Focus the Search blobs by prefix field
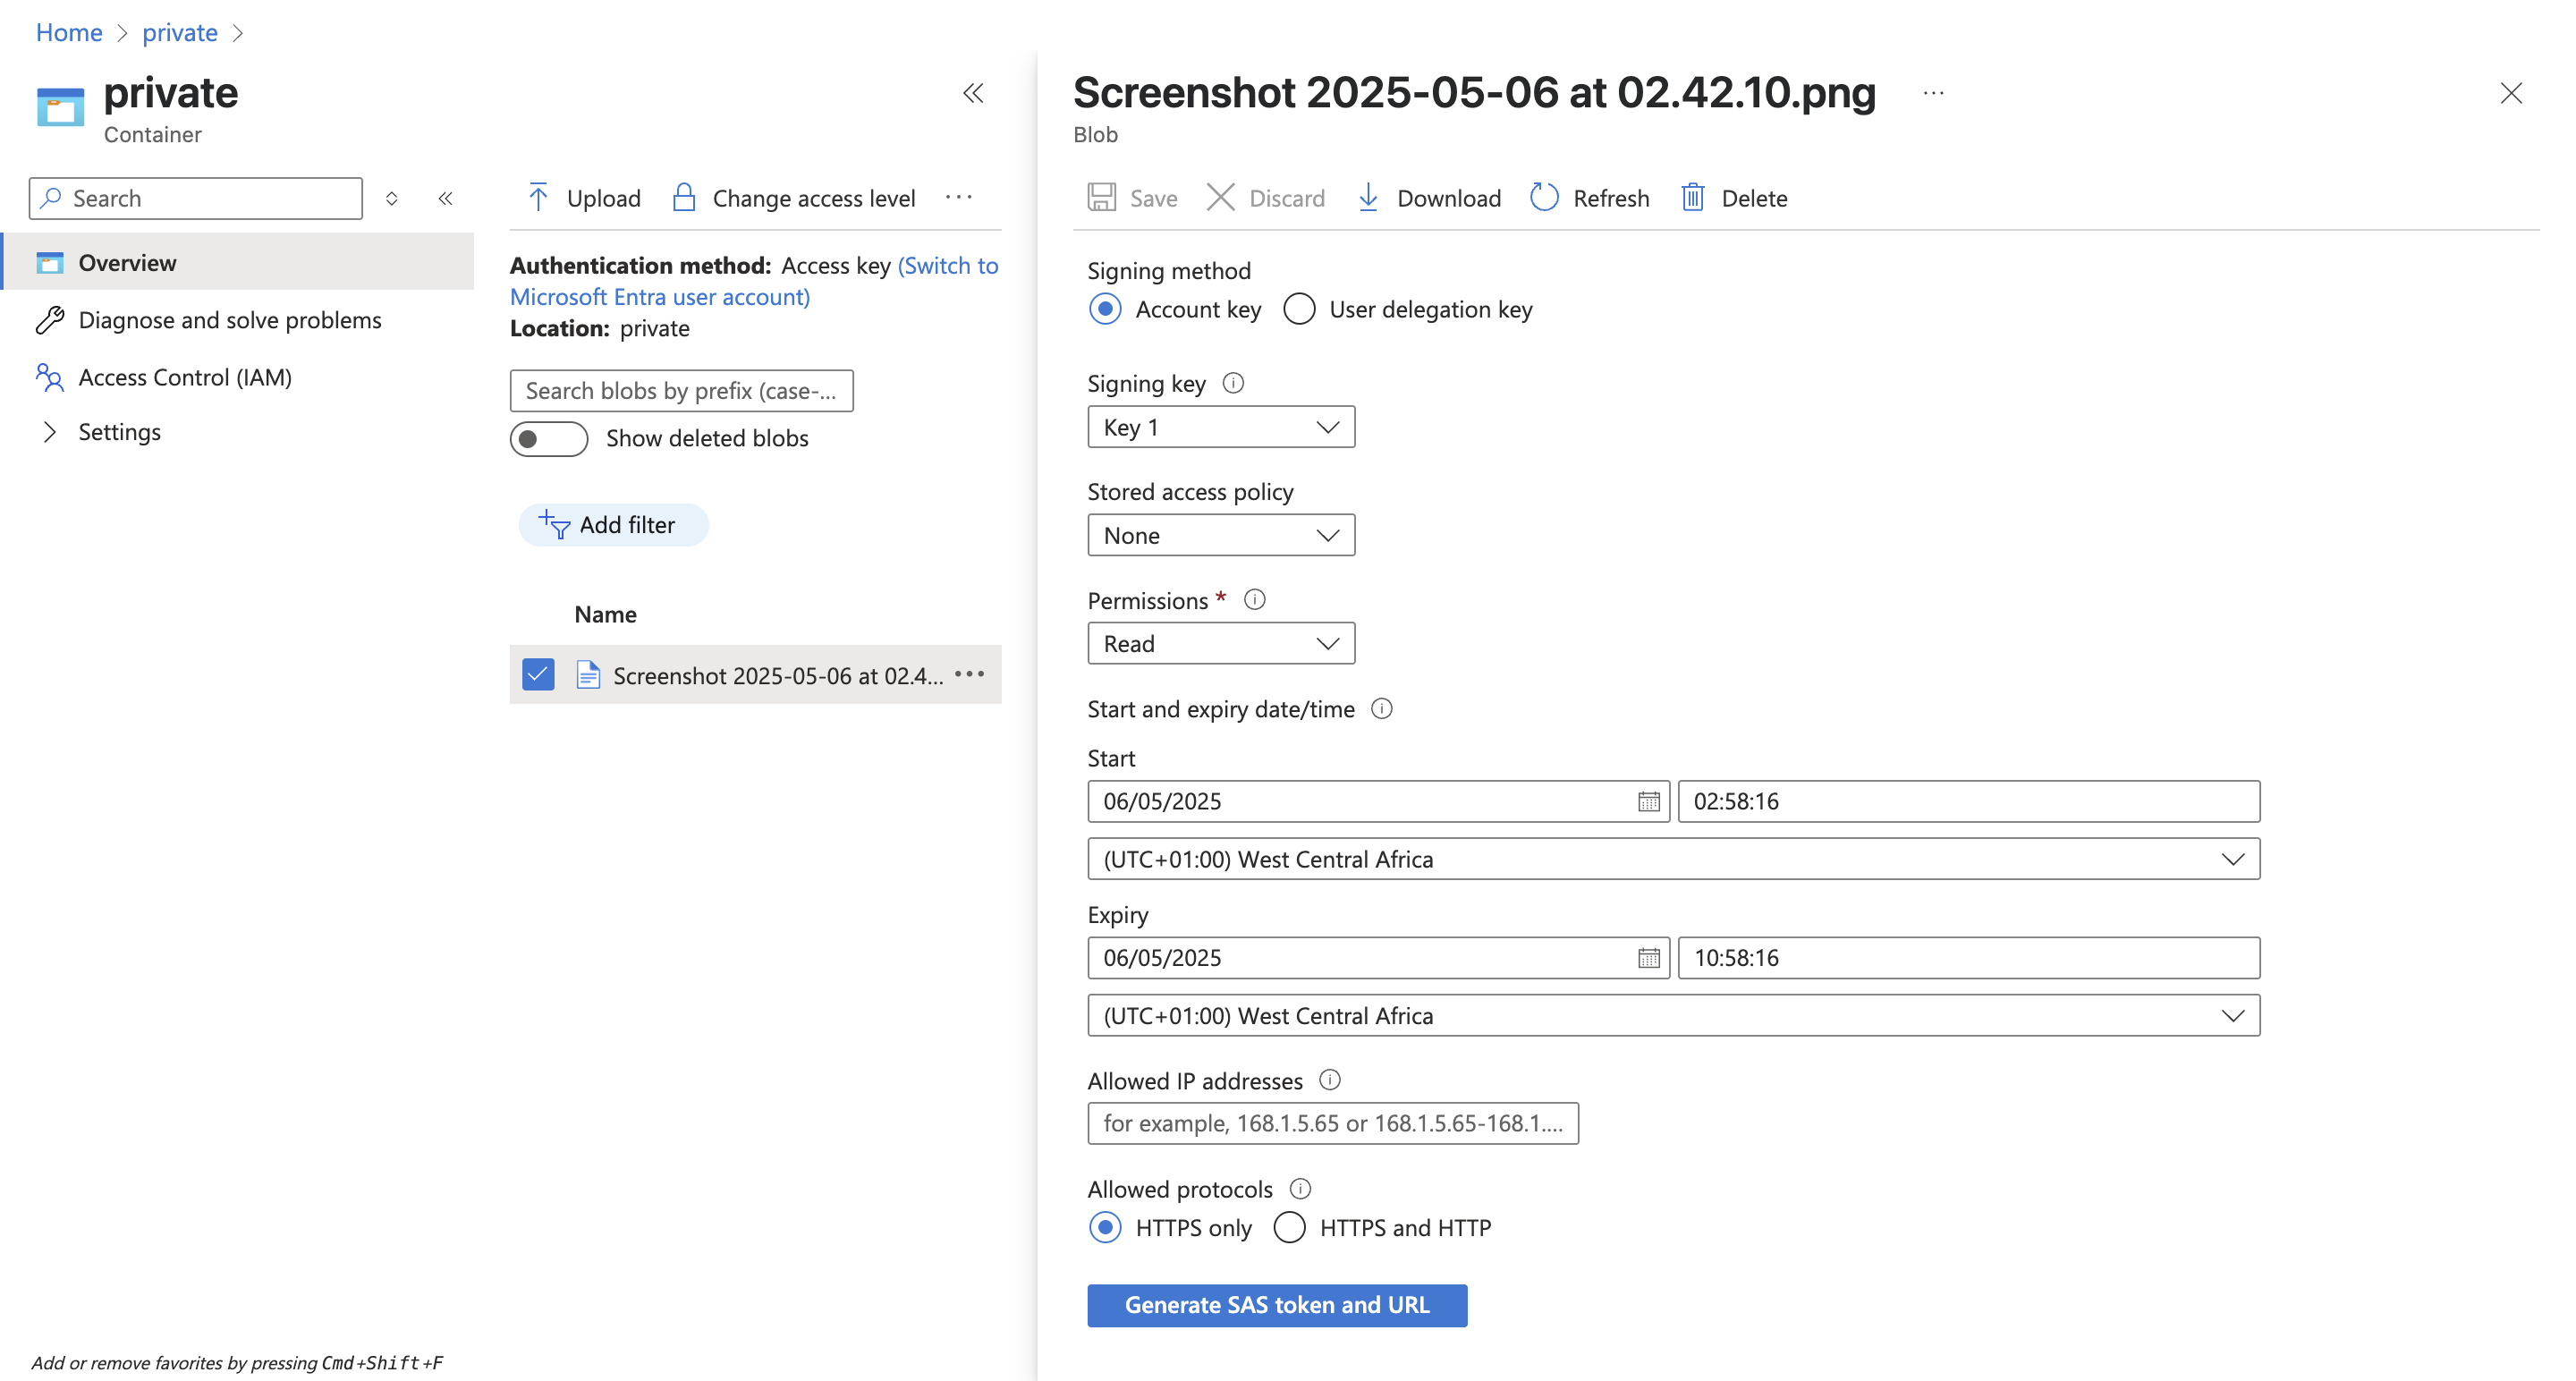Viewport: 2576px width, 1381px height. [x=681, y=390]
